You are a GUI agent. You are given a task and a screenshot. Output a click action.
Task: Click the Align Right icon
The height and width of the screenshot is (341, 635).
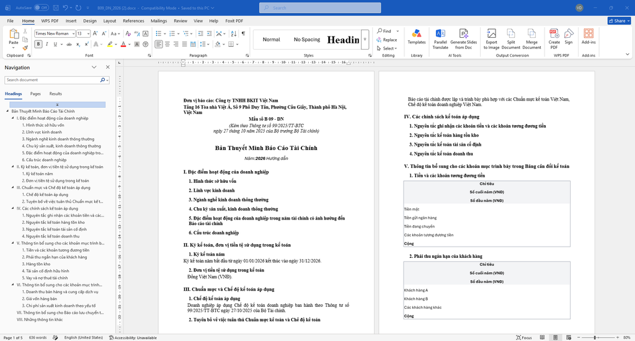click(175, 44)
